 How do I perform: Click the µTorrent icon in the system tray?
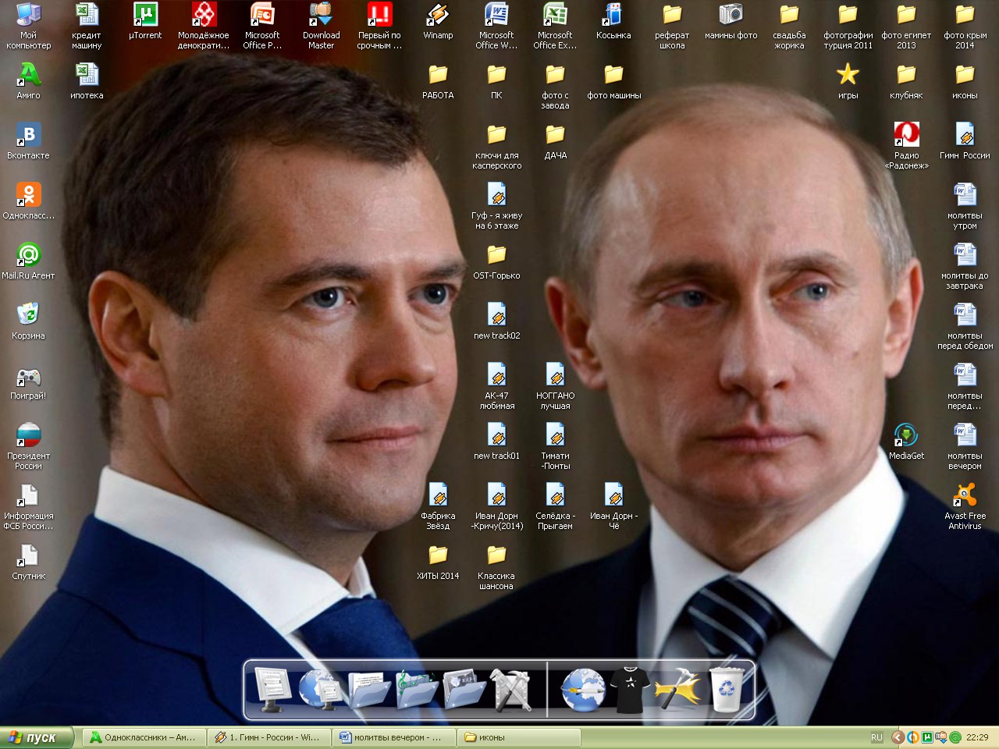click(926, 737)
